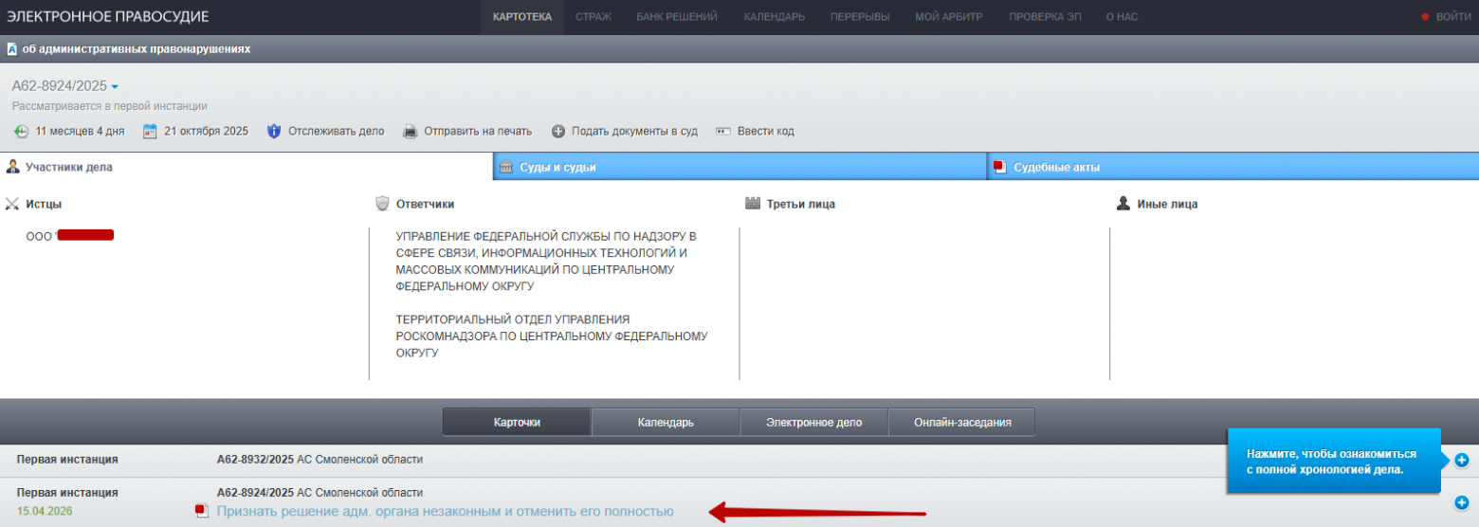The image size is (1479, 527).
Task: Go to Банк решений
Action: tap(677, 17)
